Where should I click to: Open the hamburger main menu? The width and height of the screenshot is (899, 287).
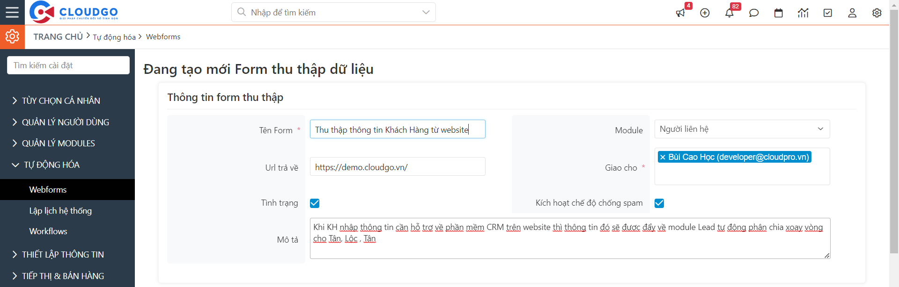pos(12,12)
